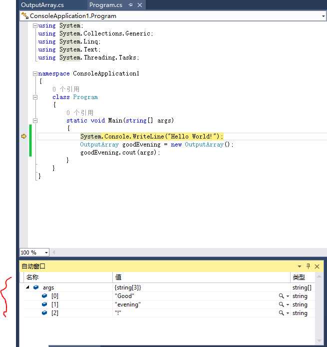
Task: Click the cube icon of element [0]
Action: 44,296
